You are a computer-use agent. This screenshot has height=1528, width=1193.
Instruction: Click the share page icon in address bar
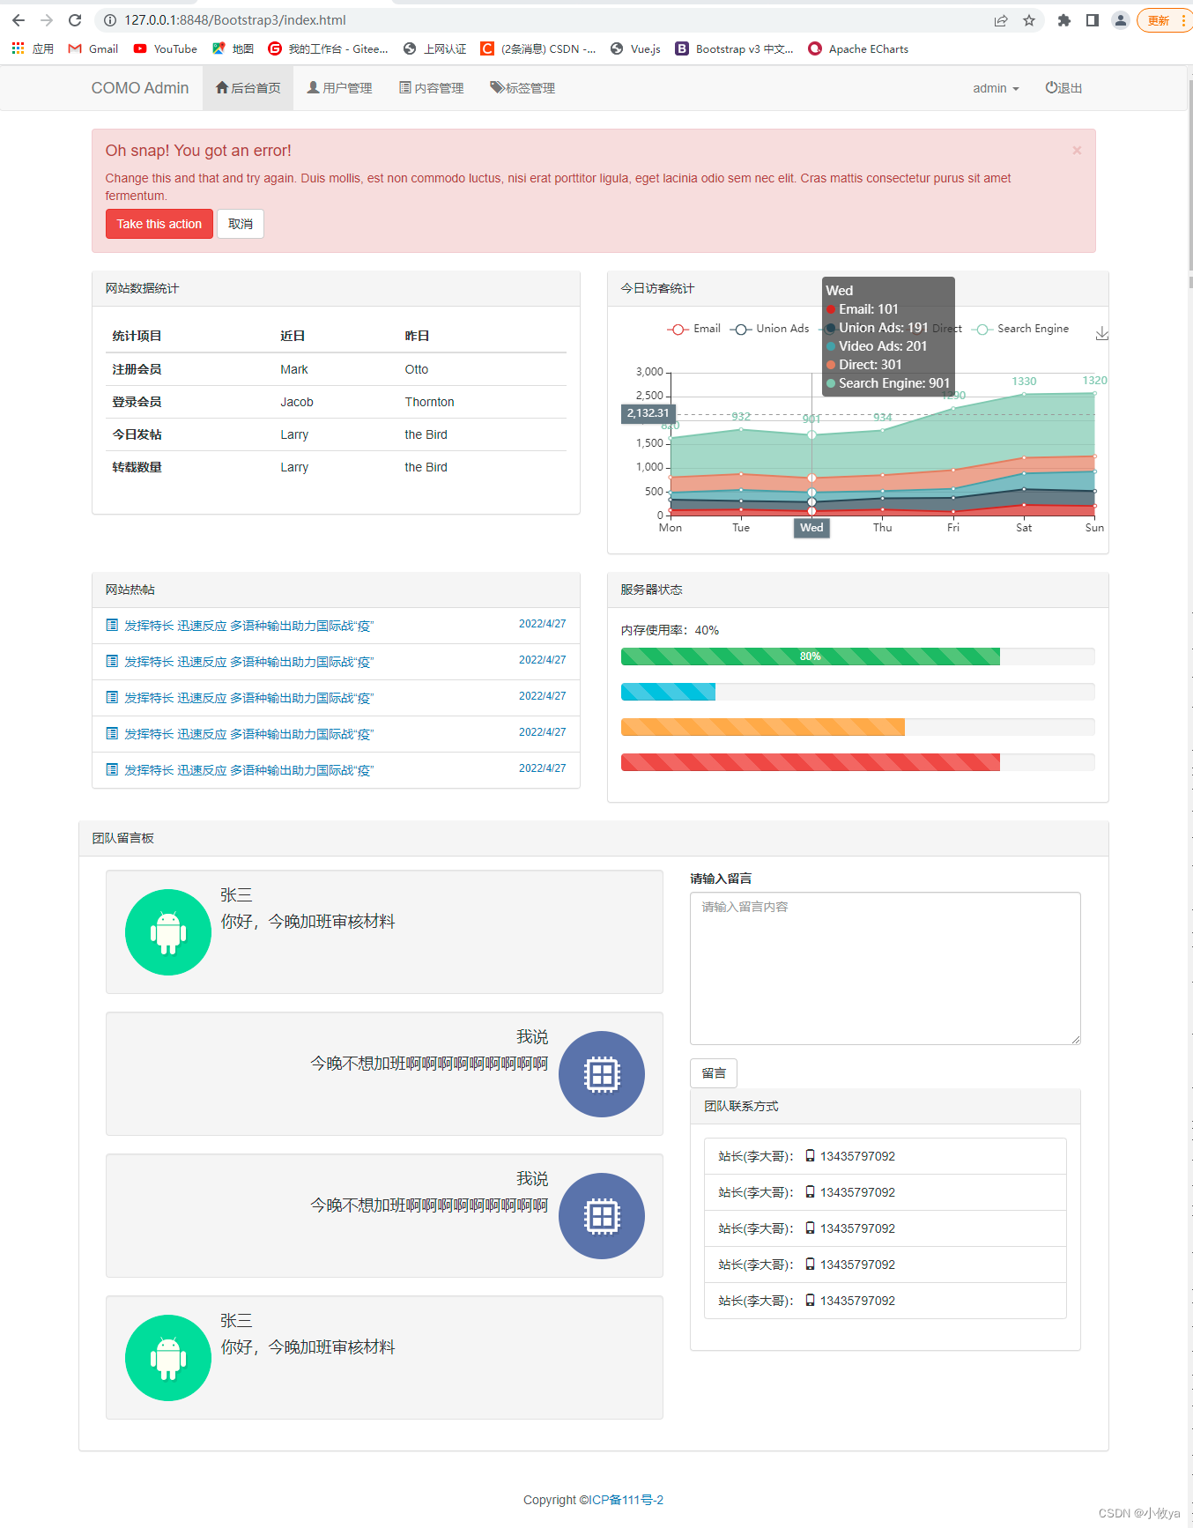tap(1001, 20)
